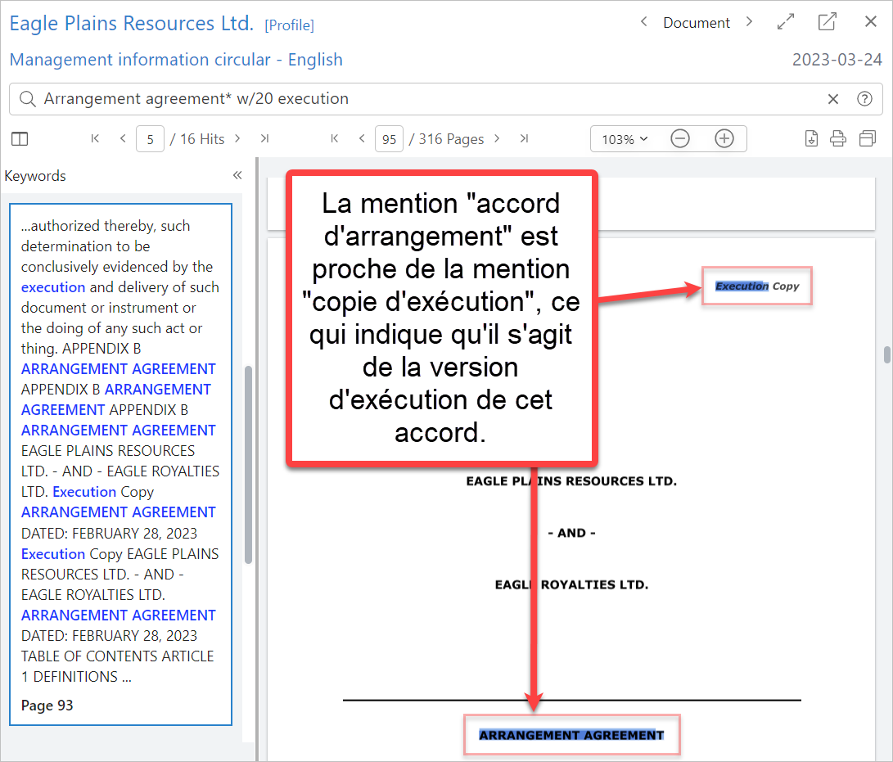Click highlighted 'Execution Copy' in document

point(757,286)
